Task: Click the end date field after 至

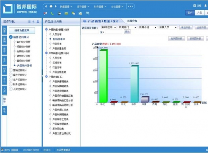Action: tap(114, 32)
